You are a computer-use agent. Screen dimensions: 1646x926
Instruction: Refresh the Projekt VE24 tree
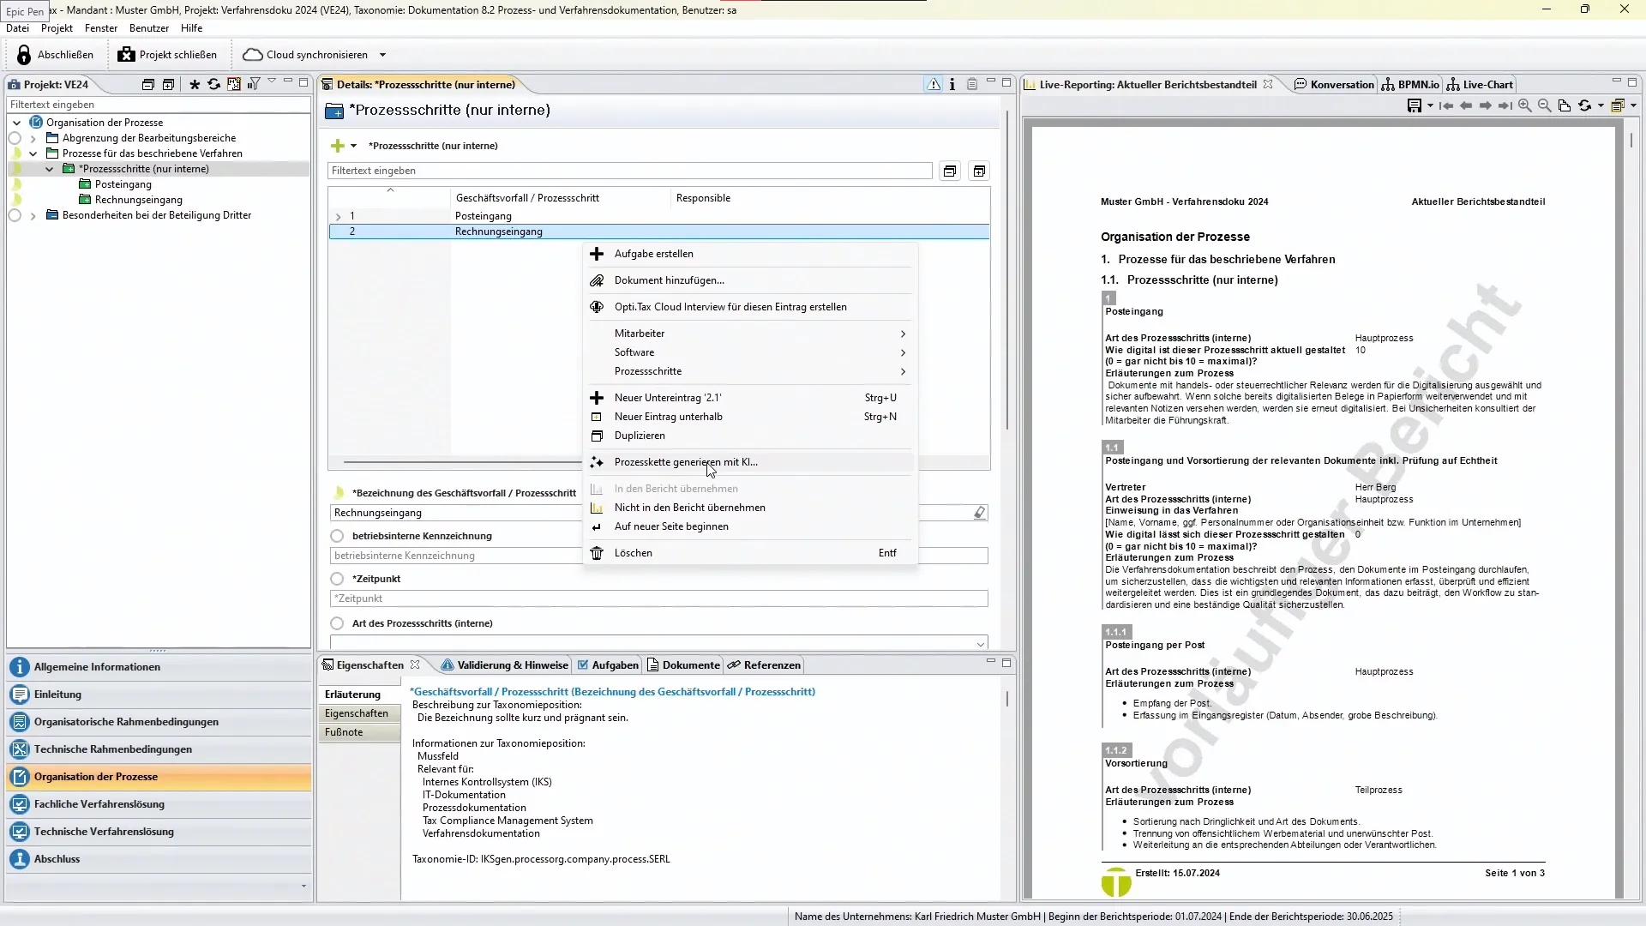[213, 84]
